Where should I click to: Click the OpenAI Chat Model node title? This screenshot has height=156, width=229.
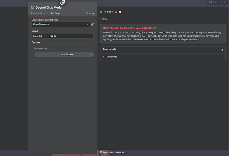[49, 7]
